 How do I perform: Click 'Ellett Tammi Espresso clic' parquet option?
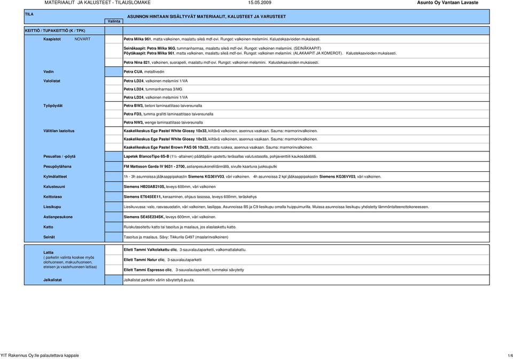[x=183, y=270]
